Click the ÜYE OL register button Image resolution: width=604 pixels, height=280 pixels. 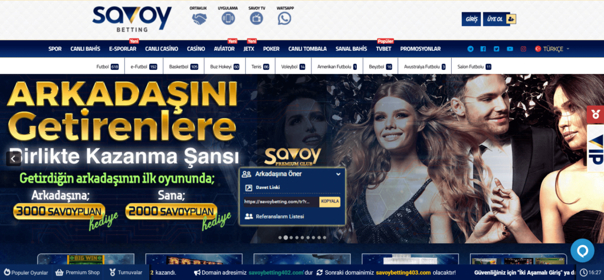pos(499,19)
